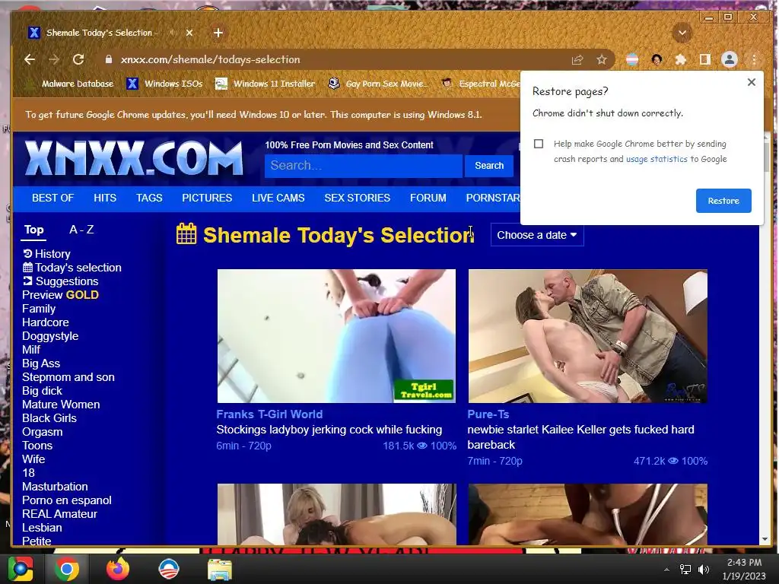Viewport: 779px width, 584px height.
Task: Switch to the A - Z sidebar tab
Action: point(81,230)
